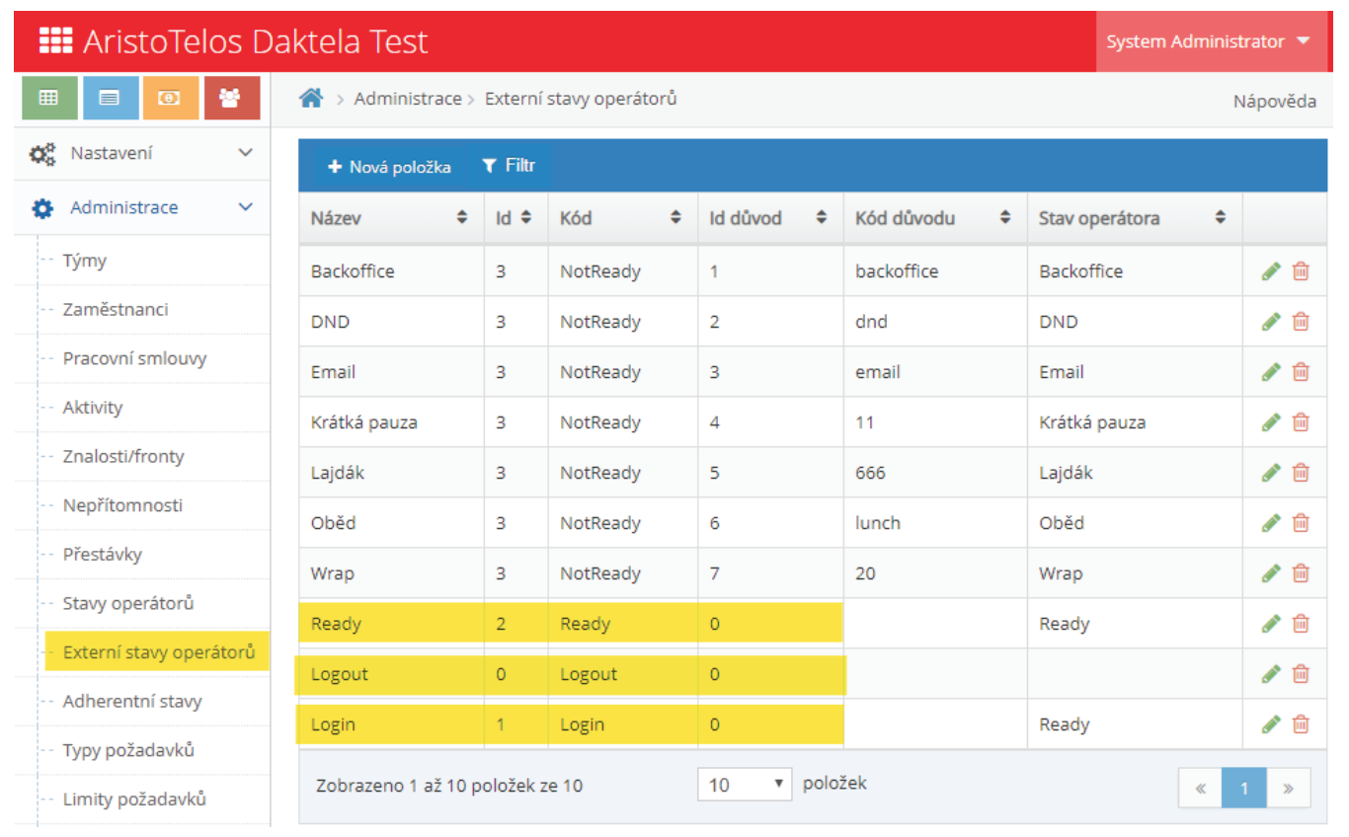Delete the DND row using trash icon
The image size is (1349, 837).
[x=1301, y=322]
